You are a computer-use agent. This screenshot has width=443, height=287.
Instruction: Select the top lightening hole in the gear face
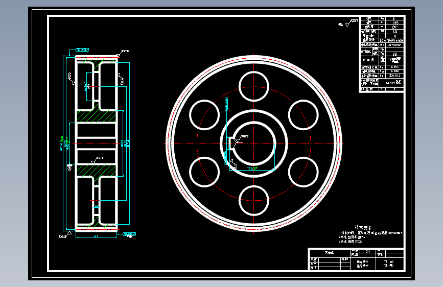[254, 86]
